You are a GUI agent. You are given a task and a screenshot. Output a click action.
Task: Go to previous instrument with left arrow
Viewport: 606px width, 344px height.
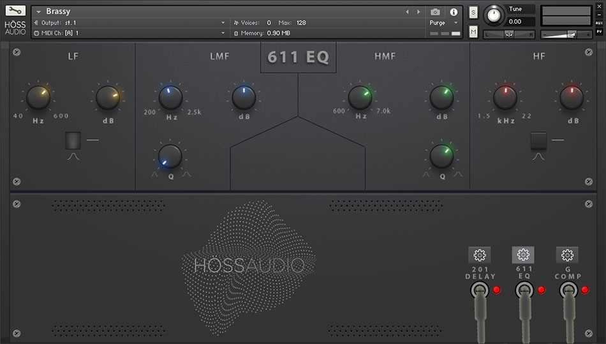(408, 12)
